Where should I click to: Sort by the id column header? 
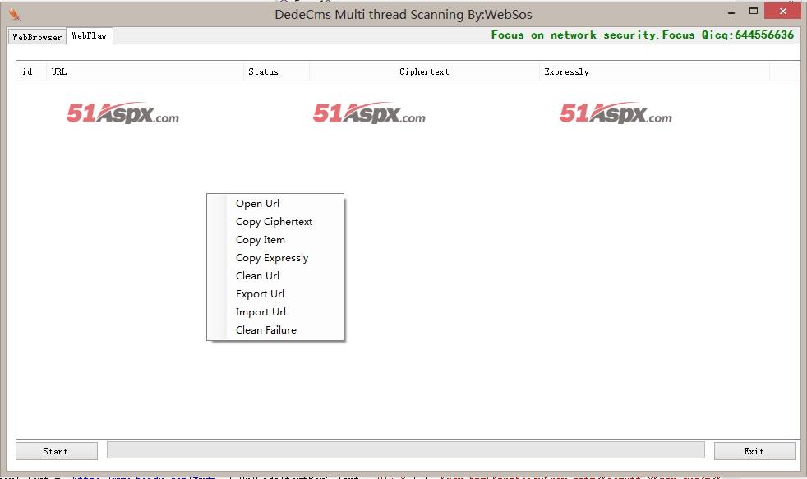[31, 71]
